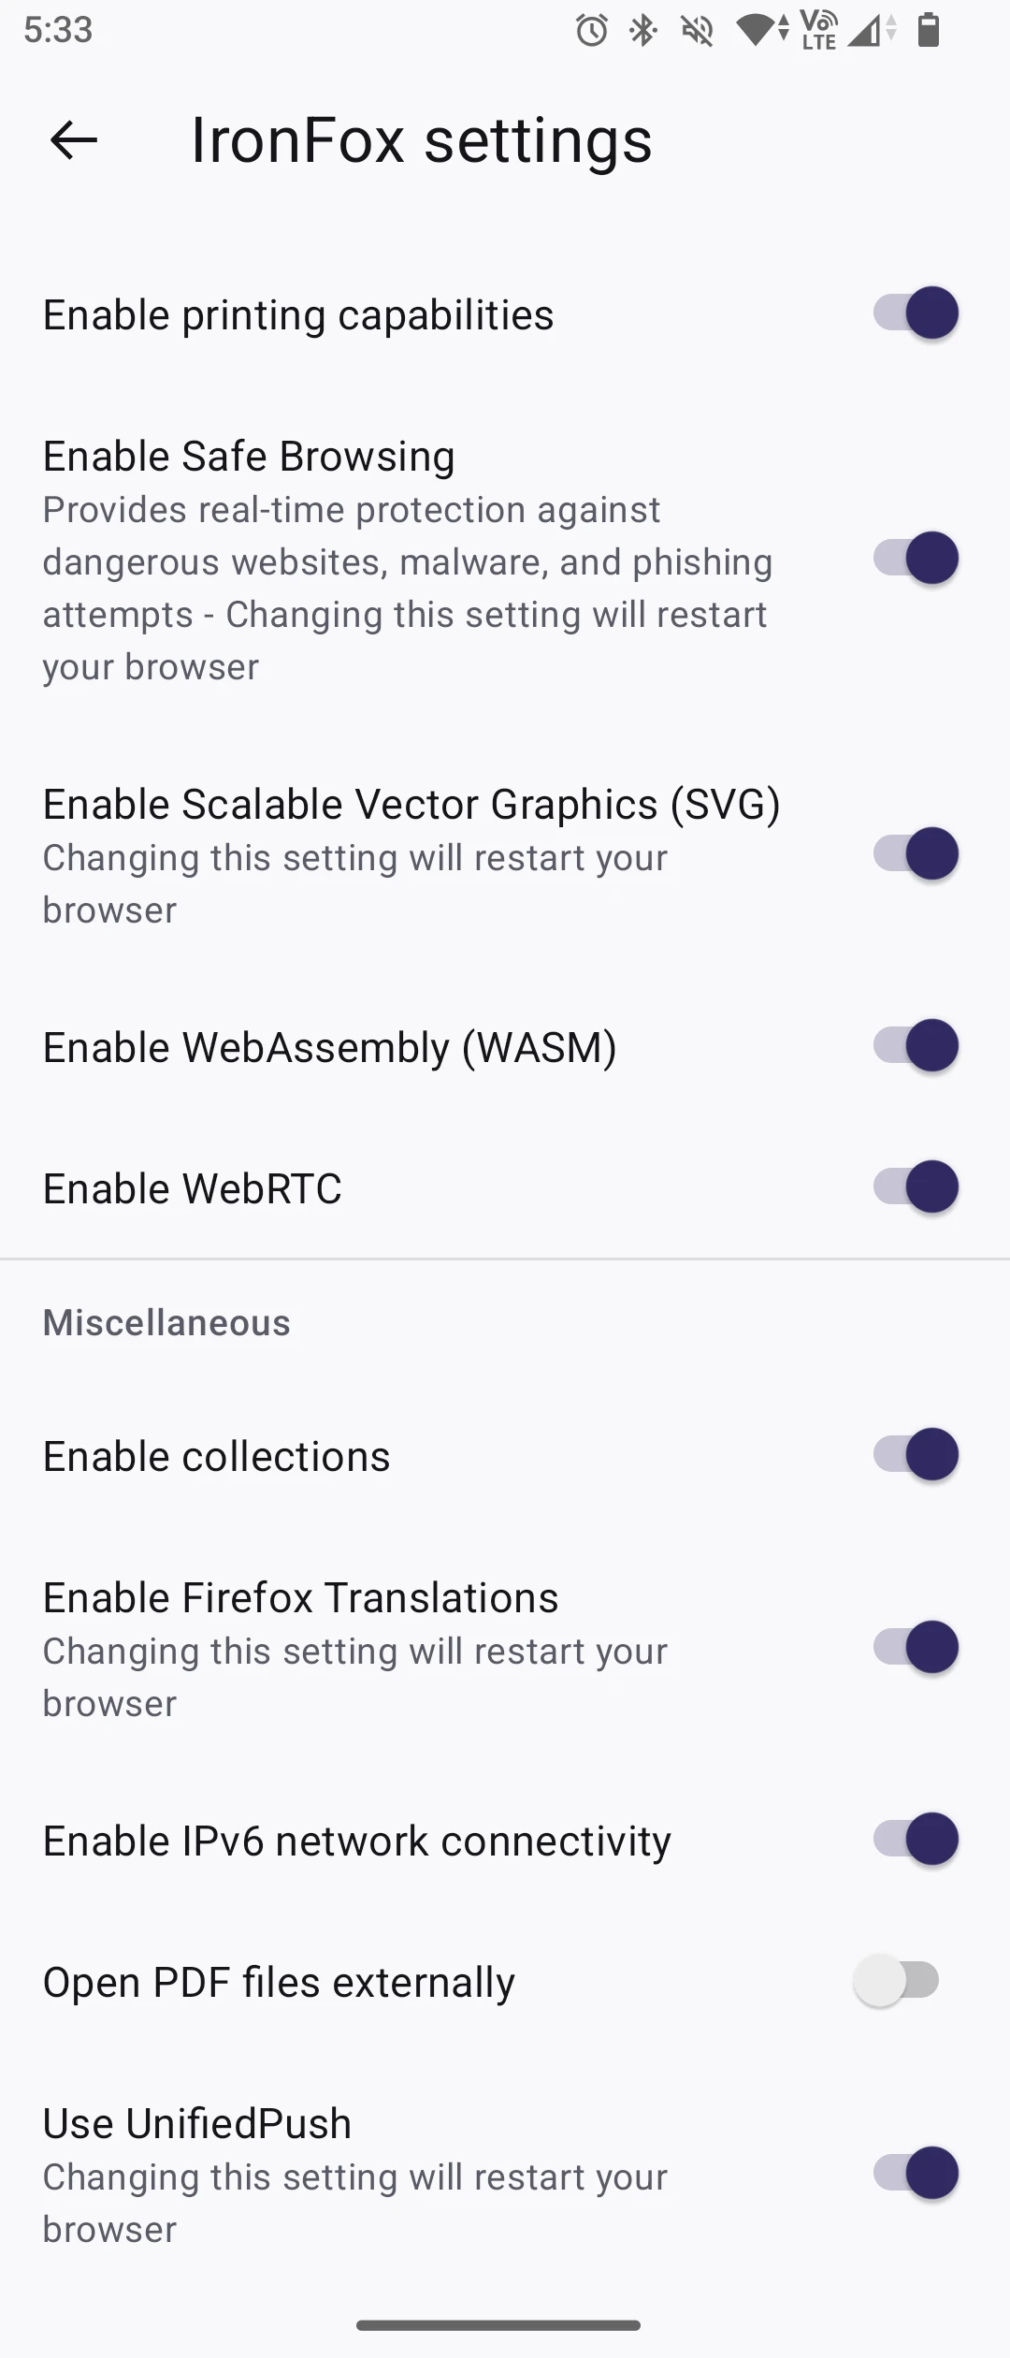Image resolution: width=1010 pixels, height=2358 pixels.
Task: Turn off the collections toggle
Action: [x=916, y=1454]
